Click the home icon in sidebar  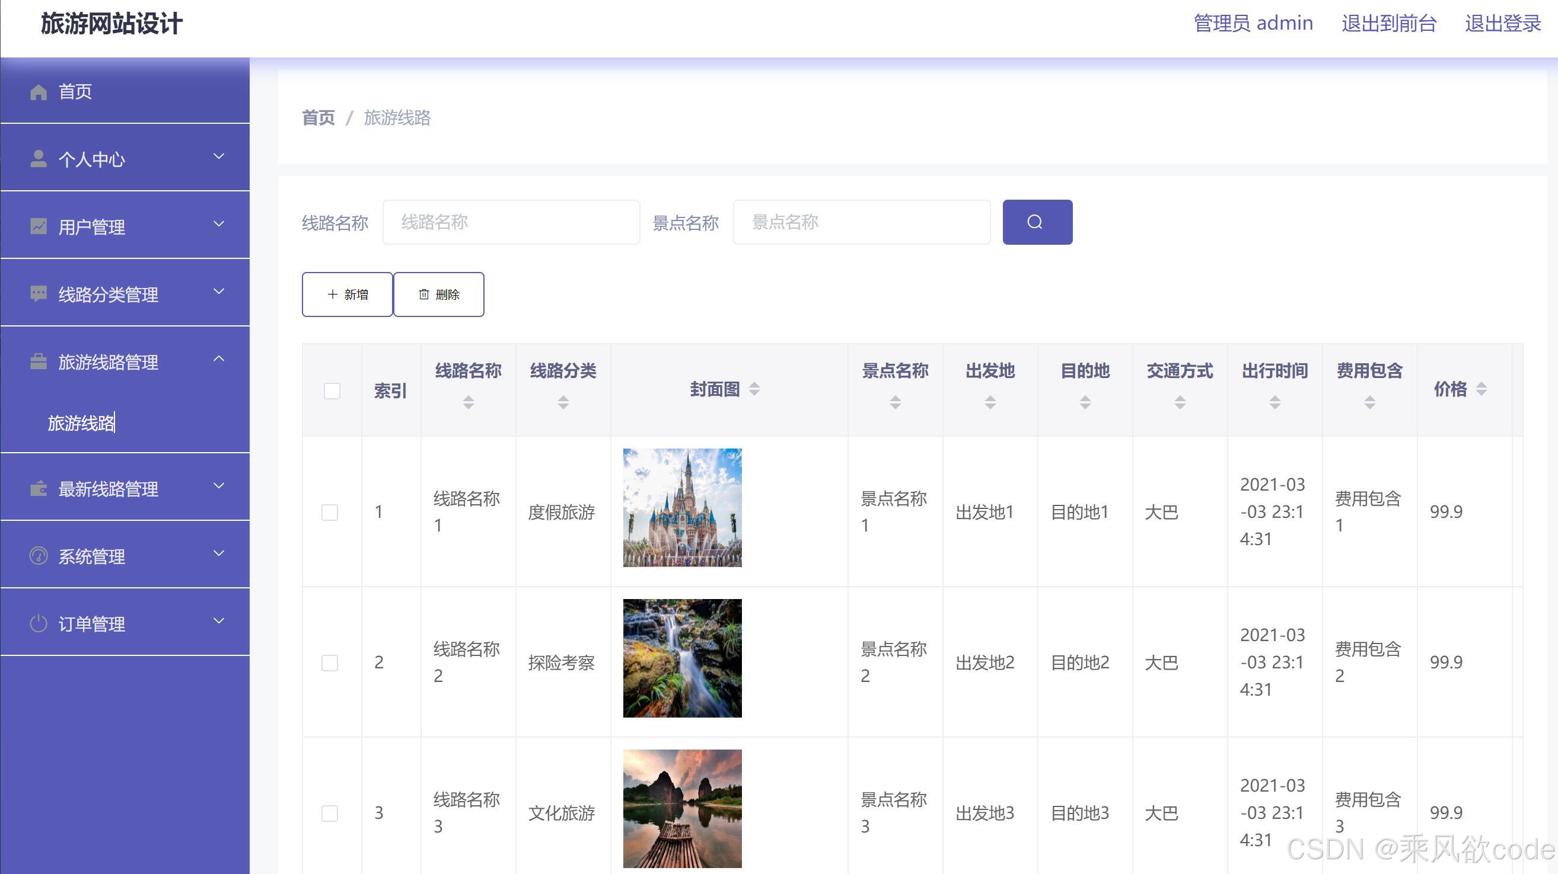[x=38, y=92]
